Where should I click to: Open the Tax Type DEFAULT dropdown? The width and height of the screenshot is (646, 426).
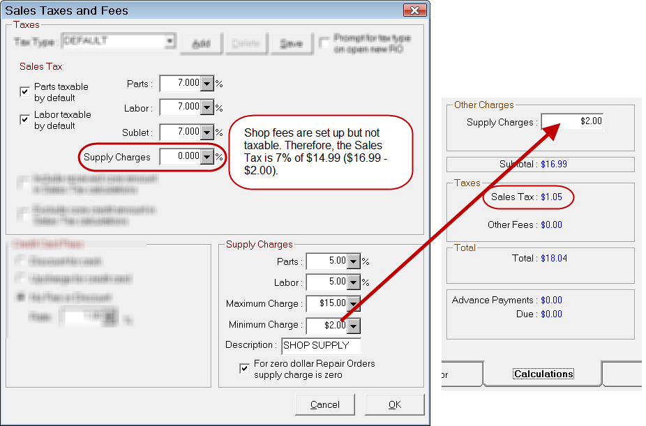point(170,42)
